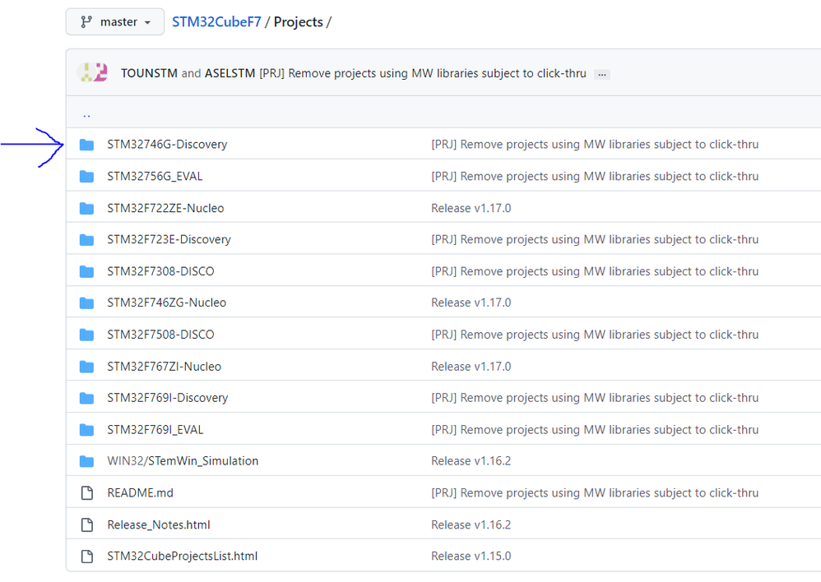Open commit message on STM32F7508-DISCO row
The width and height of the screenshot is (821, 582).
click(595, 335)
